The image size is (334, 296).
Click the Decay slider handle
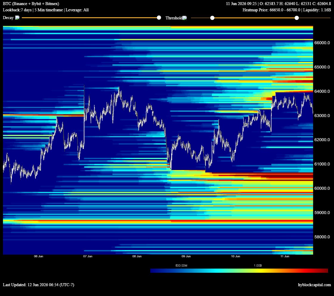pos(159,18)
